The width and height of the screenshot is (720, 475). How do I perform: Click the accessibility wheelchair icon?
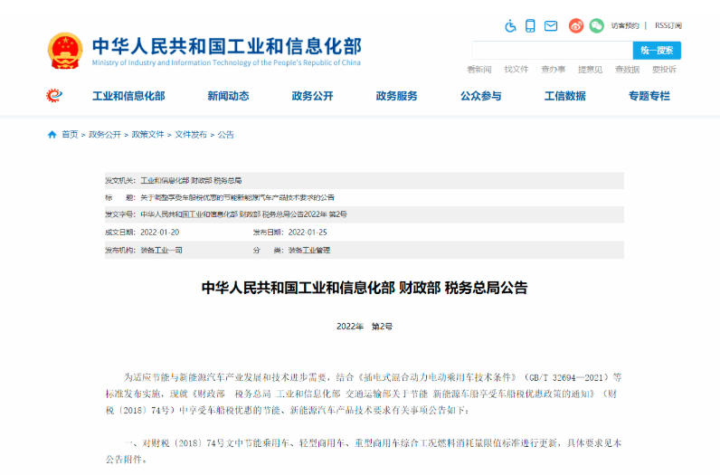510,25
